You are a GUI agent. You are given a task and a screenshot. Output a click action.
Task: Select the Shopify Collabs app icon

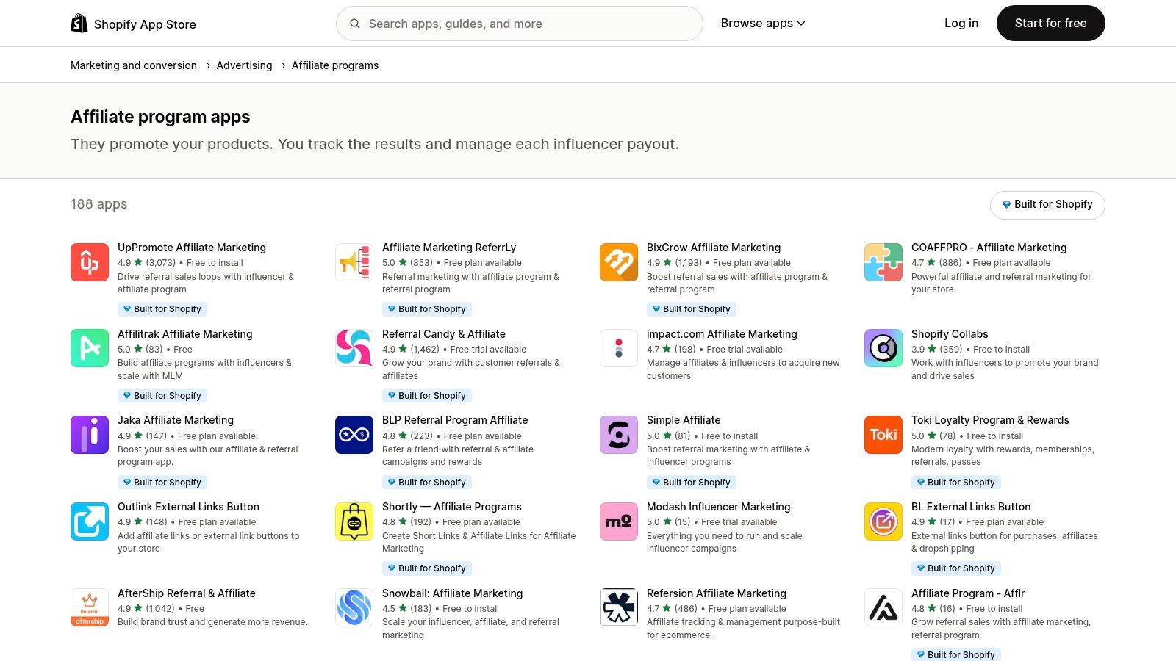[883, 348]
